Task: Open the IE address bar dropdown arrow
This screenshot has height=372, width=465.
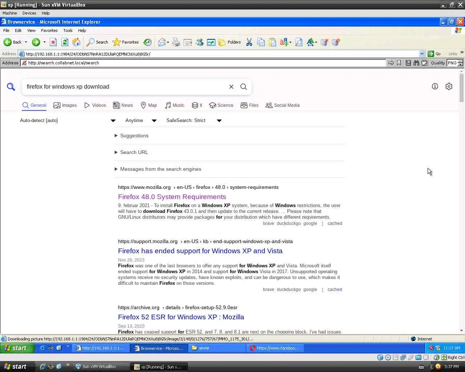Action: click(422, 54)
